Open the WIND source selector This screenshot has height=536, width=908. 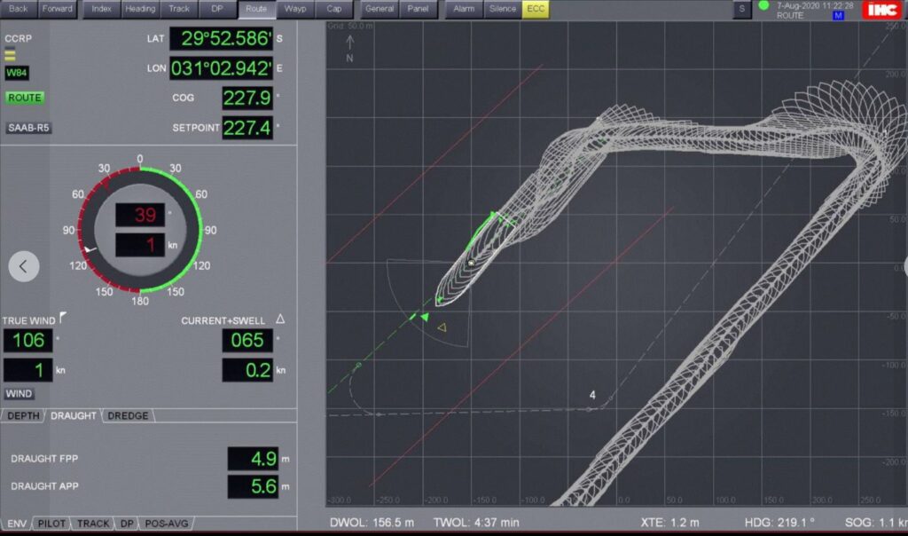(x=19, y=393)
